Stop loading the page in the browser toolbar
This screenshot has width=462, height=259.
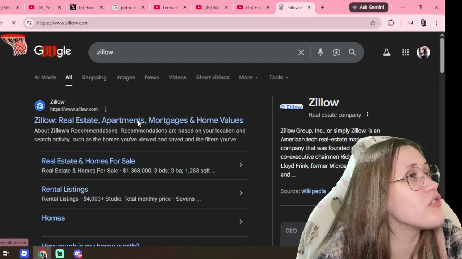pos(13,23)
